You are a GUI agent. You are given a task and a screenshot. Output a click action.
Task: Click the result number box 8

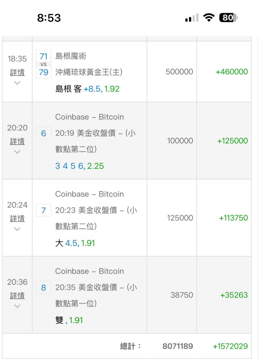click(x=43, y=288)
